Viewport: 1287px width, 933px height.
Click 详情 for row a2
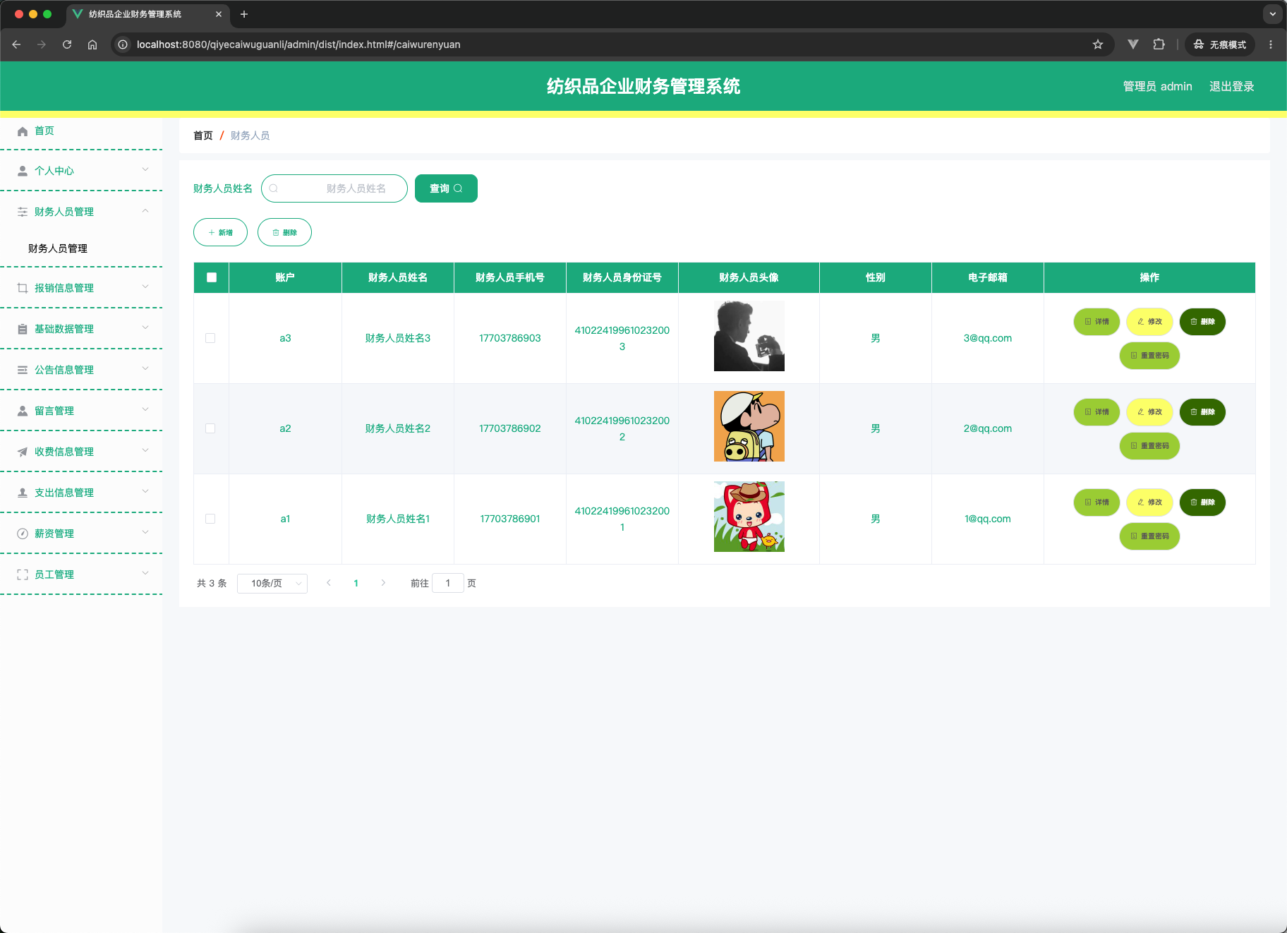[x=1096, y=412]
